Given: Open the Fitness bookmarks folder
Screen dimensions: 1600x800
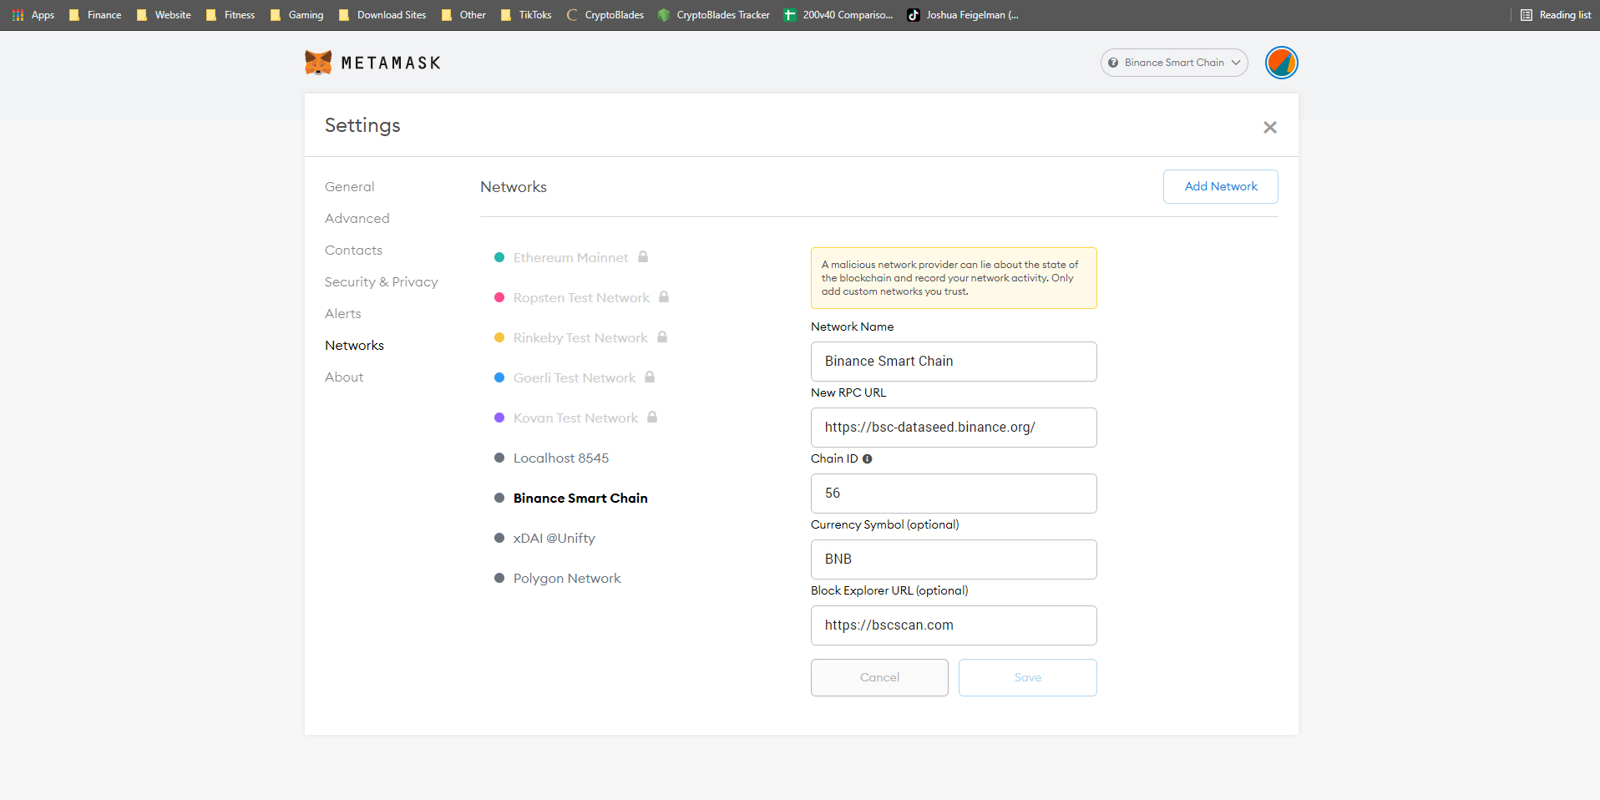Looking at the screenshot, I should coord(230,15).
